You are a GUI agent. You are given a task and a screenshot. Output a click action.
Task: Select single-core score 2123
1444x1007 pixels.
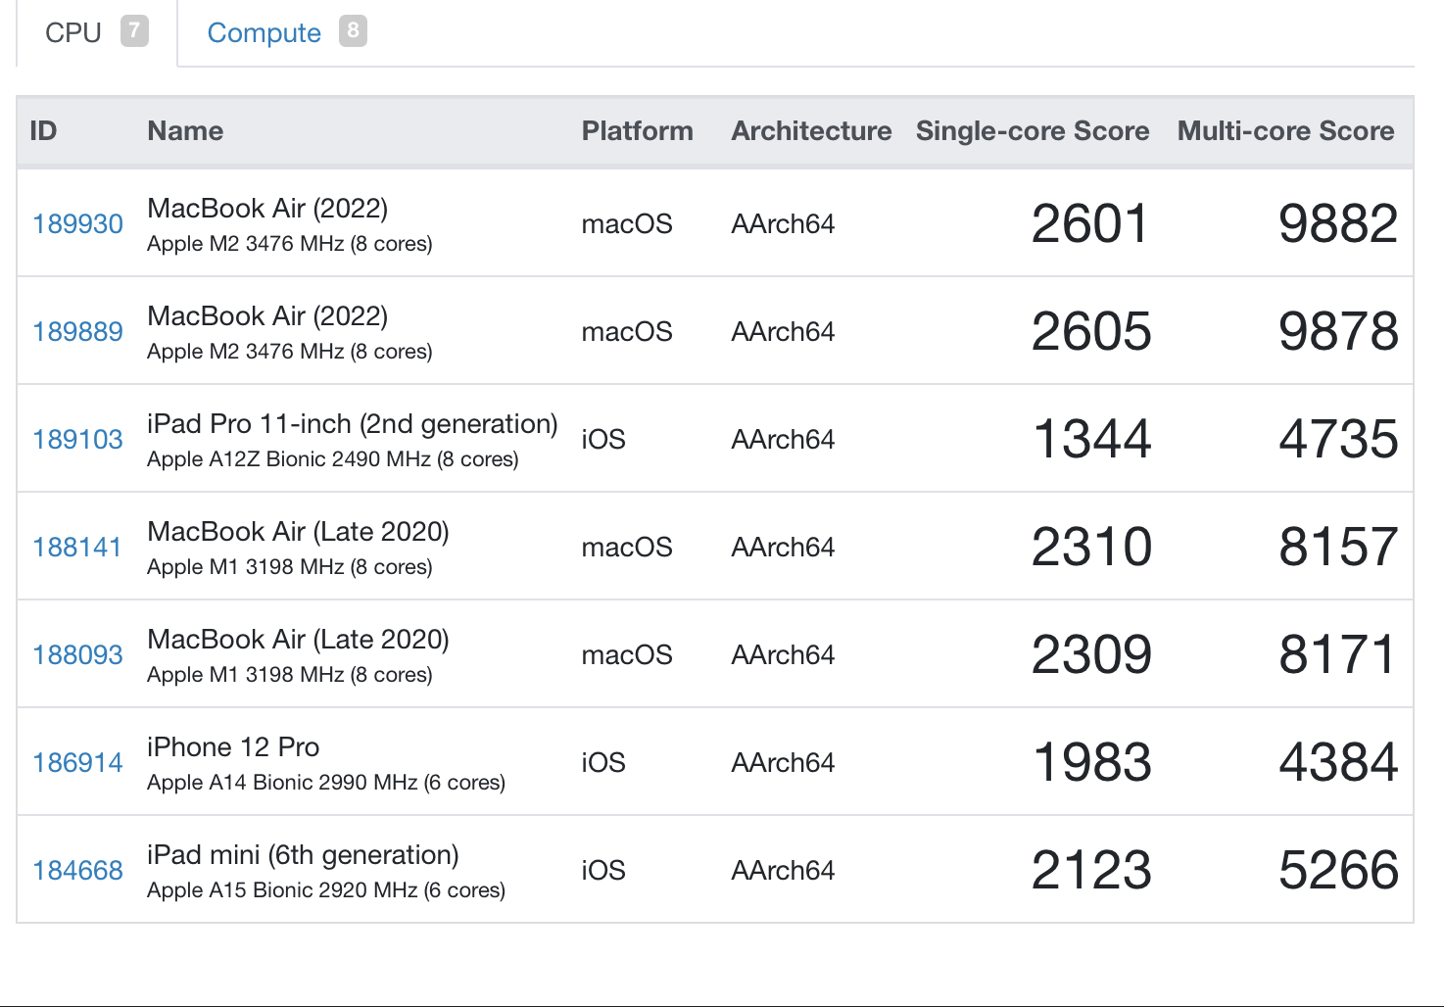click(1091, 871)
